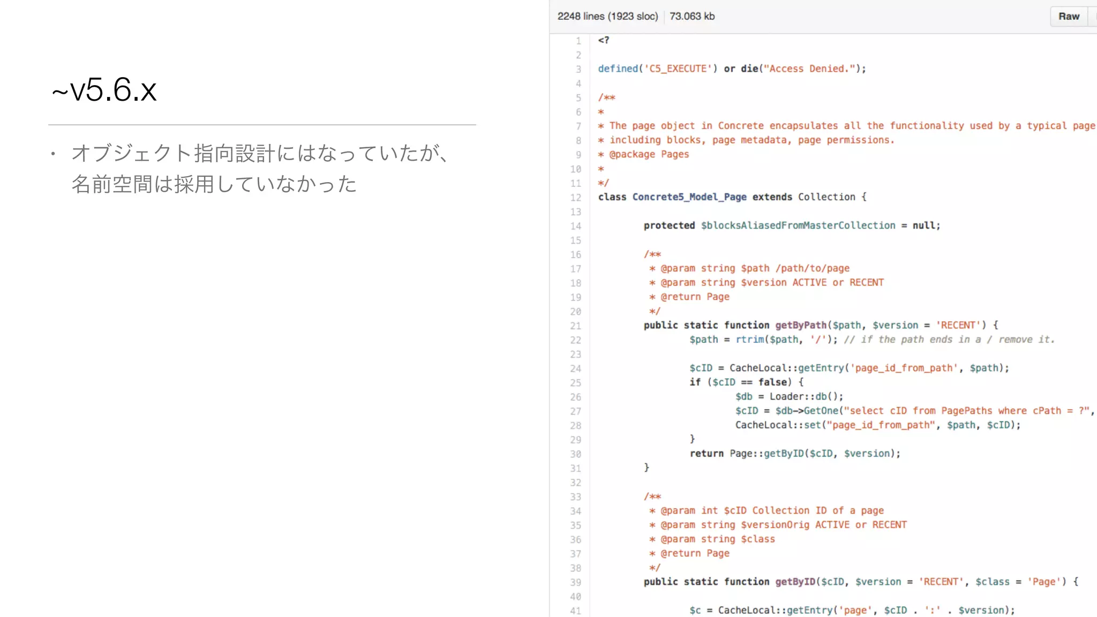The image size is (1097, 617).
Task: Select line number 30 in the gutter
Action: pos(576,454)
